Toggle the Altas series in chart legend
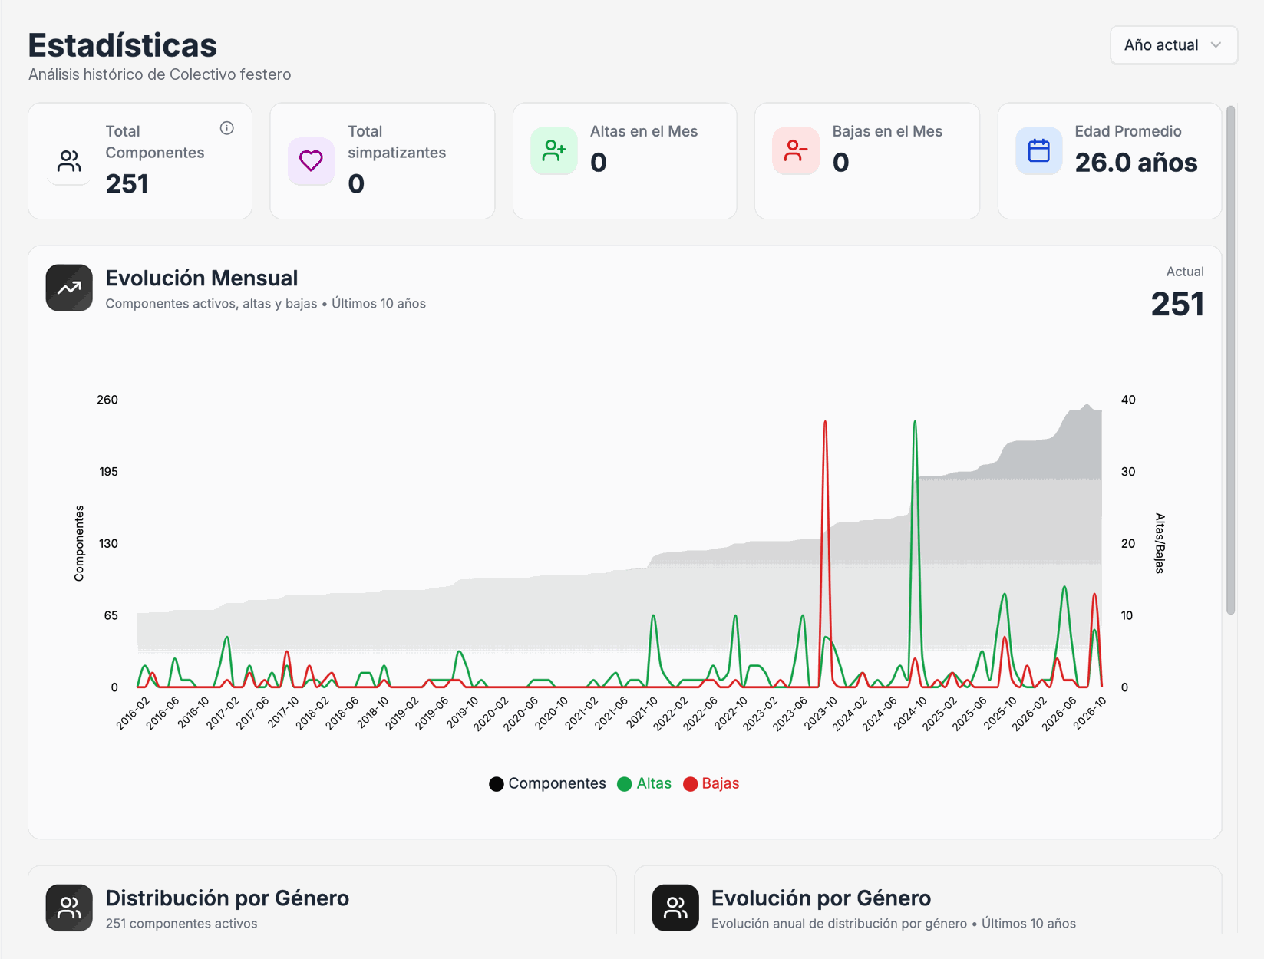 [x=645, y=783]
